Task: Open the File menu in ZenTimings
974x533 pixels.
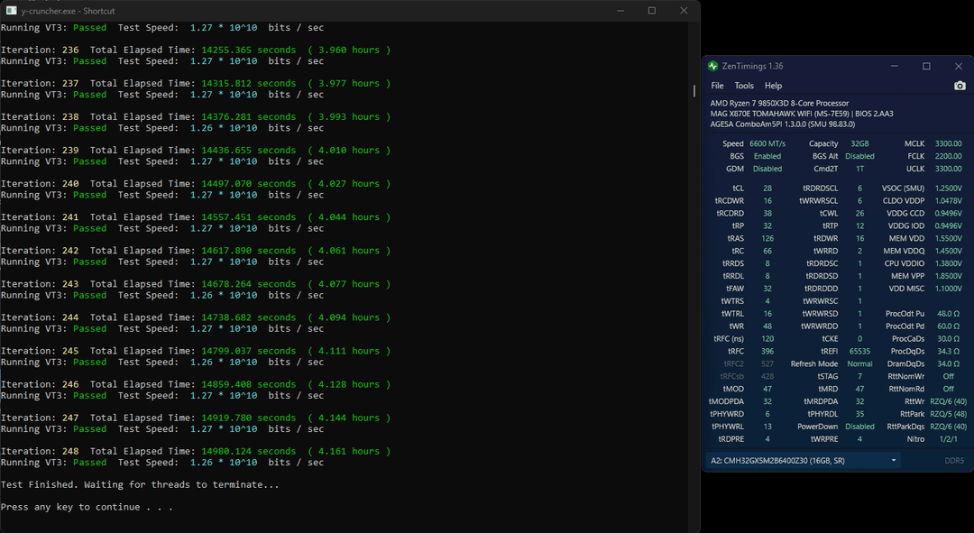Action: pyautogui.click(x=718, y=86)
